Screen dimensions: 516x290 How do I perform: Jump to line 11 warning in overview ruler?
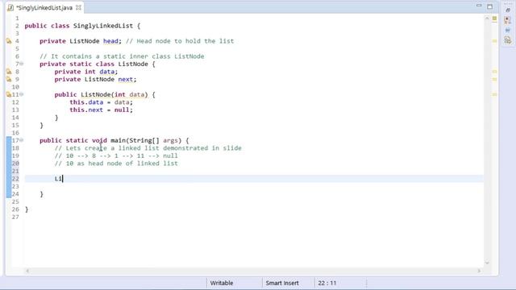click(x=494, y=94)
